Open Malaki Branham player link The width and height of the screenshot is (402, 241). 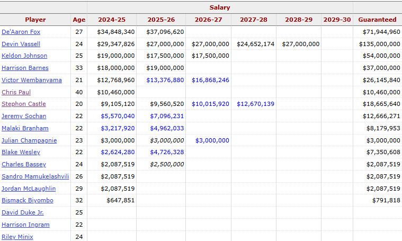pyautogui.click(x=25, y=128)
